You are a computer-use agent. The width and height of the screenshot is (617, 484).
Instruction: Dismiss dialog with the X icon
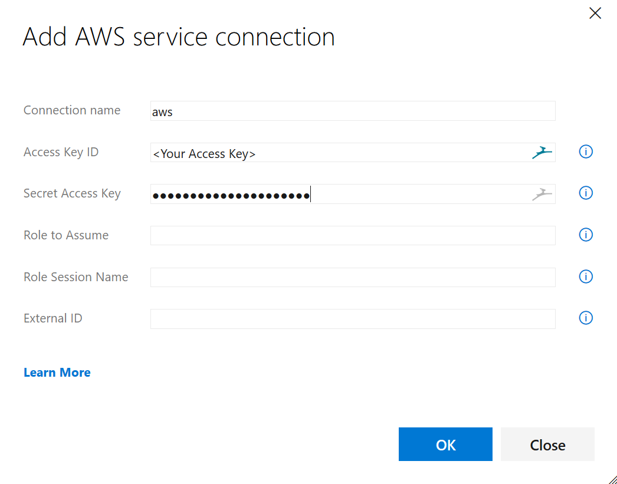[595, 13]
